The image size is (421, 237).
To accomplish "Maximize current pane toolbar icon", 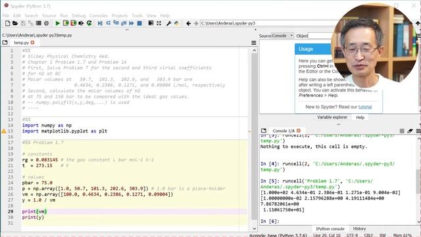I will tap(151, 24).
